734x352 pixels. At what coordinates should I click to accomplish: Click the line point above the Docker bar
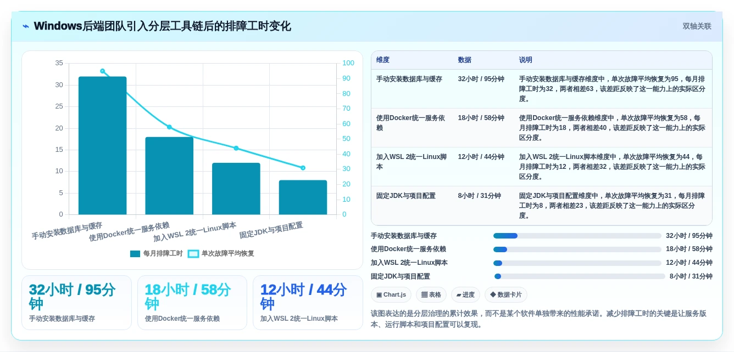coord(169,127)
